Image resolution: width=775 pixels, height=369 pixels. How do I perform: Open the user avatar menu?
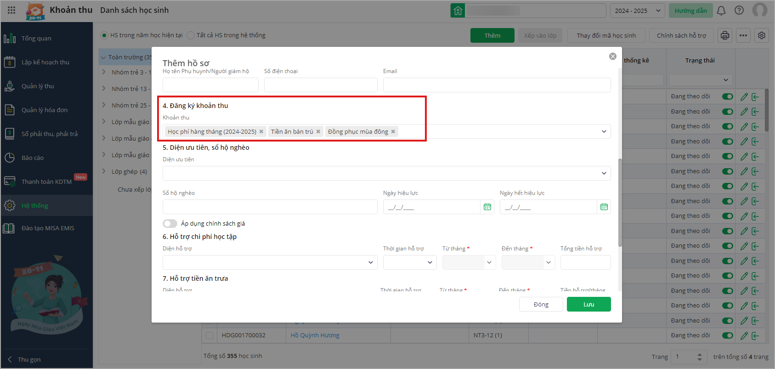click(x=760, y=11)
